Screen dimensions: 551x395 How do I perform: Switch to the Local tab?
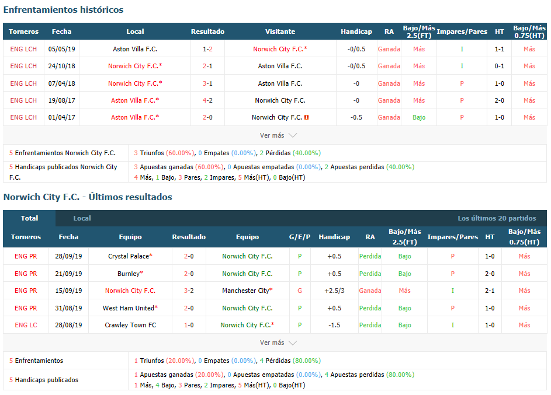[82, 218]
